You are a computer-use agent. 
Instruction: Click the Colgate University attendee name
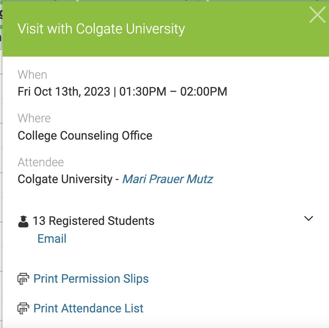tap(65, 179)
